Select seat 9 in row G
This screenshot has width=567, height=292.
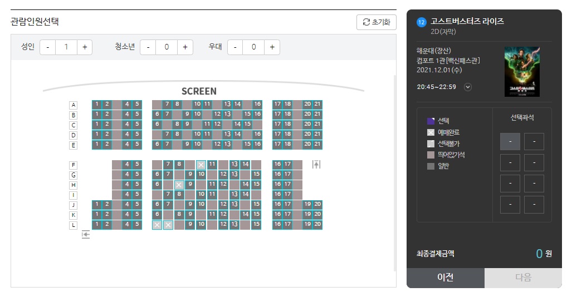click(190, 174)
